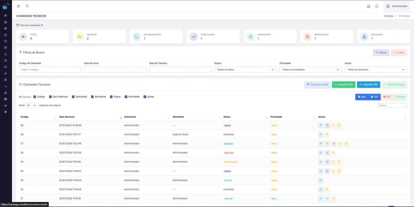The width and height of the screenshot is (414, 207).
Task: Uncheck the Data Abertura column checkbox
Action: [50, 97]
